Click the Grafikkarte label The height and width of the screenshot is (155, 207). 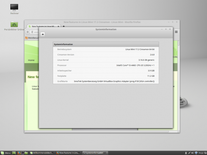pyautogui.click(x=62, y=81)
